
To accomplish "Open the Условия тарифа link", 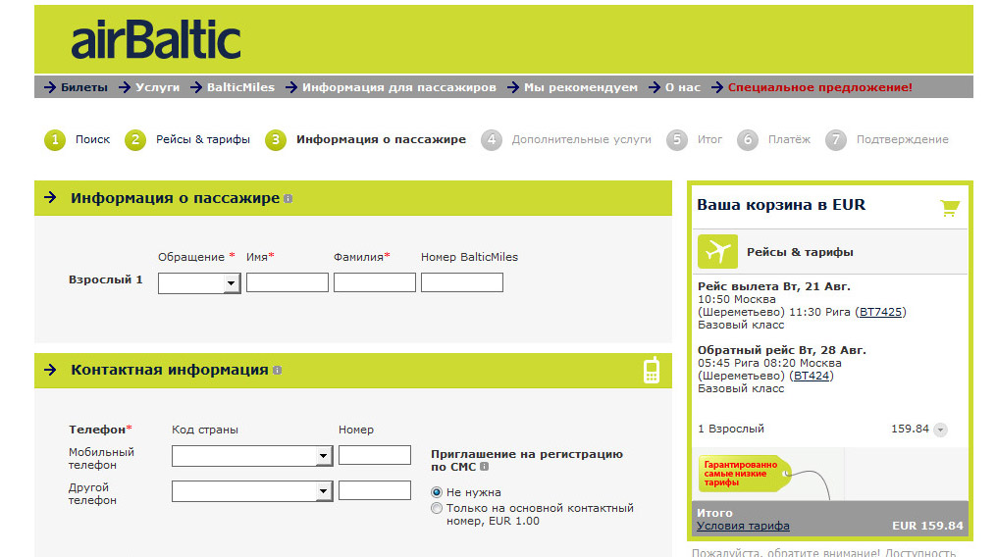I will 743,526.
